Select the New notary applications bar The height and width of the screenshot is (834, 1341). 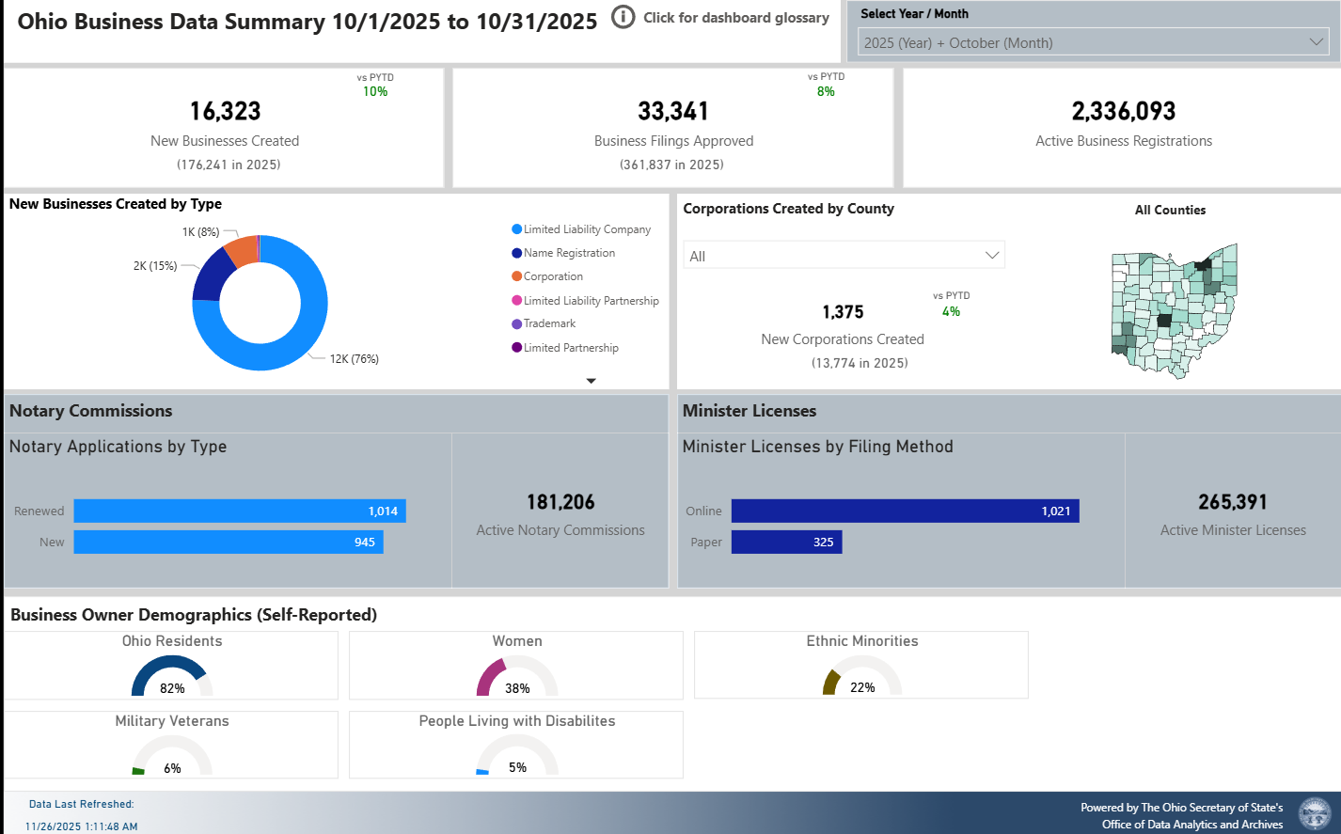point(228,543)
